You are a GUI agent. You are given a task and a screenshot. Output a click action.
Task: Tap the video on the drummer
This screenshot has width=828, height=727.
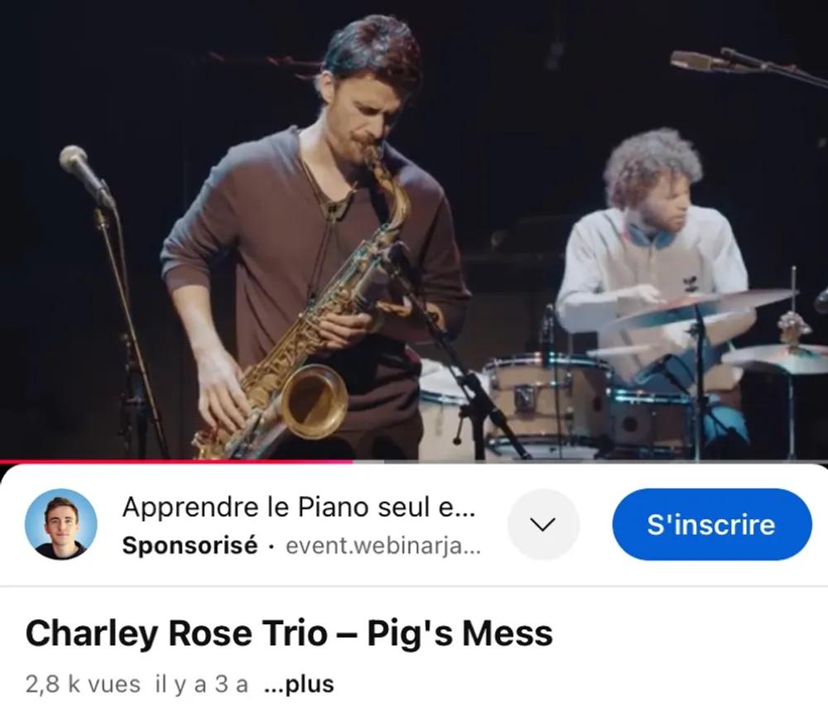tap(655, 253)
